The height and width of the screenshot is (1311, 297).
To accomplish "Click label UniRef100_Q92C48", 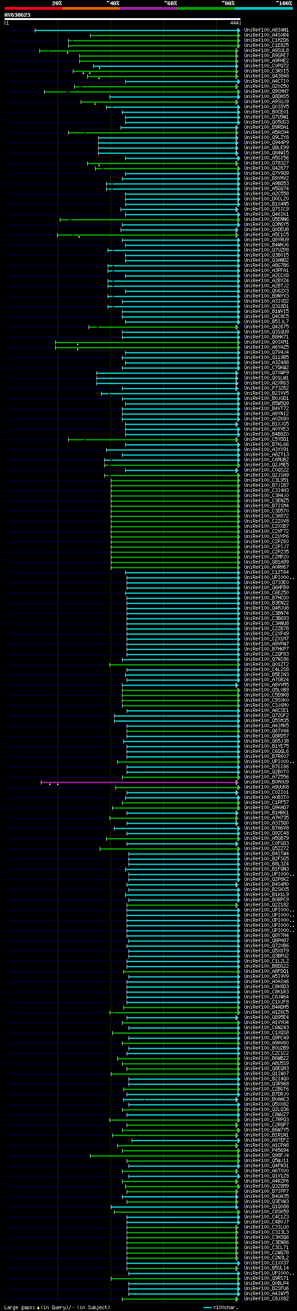I will (266, 833).
